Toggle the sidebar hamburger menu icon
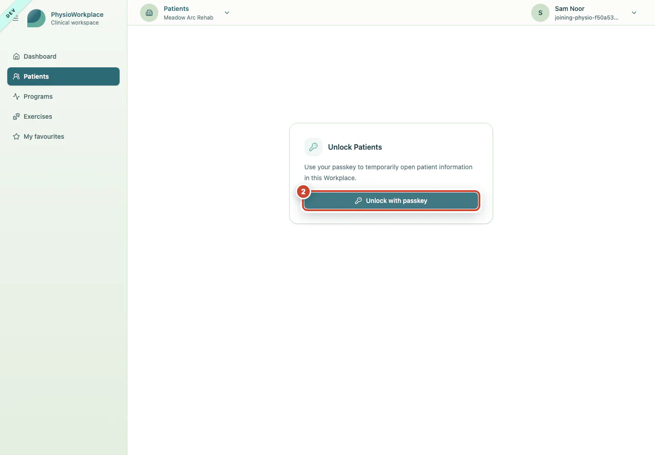 [15, 18]
